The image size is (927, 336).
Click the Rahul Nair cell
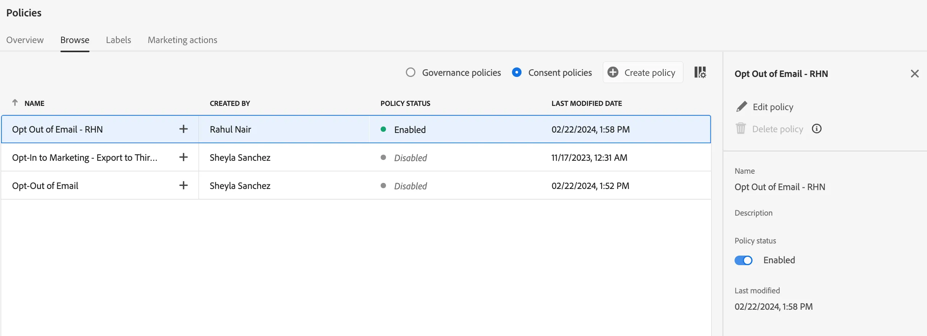pos(231,130)
